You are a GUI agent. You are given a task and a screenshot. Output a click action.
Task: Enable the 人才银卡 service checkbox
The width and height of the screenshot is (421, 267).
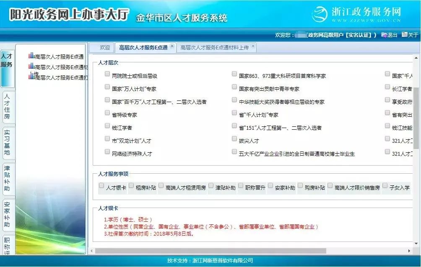click(x=101, y=185)
